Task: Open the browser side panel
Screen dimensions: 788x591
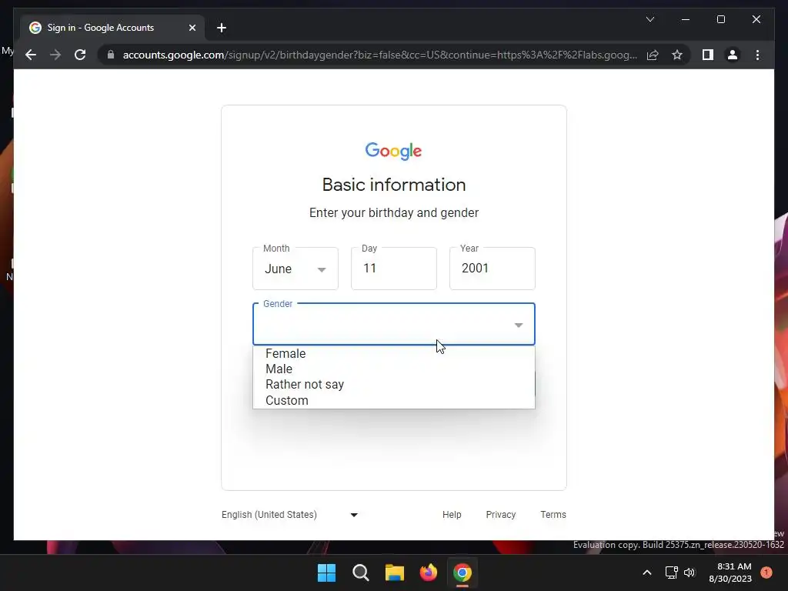Action: tap(708, 55)
